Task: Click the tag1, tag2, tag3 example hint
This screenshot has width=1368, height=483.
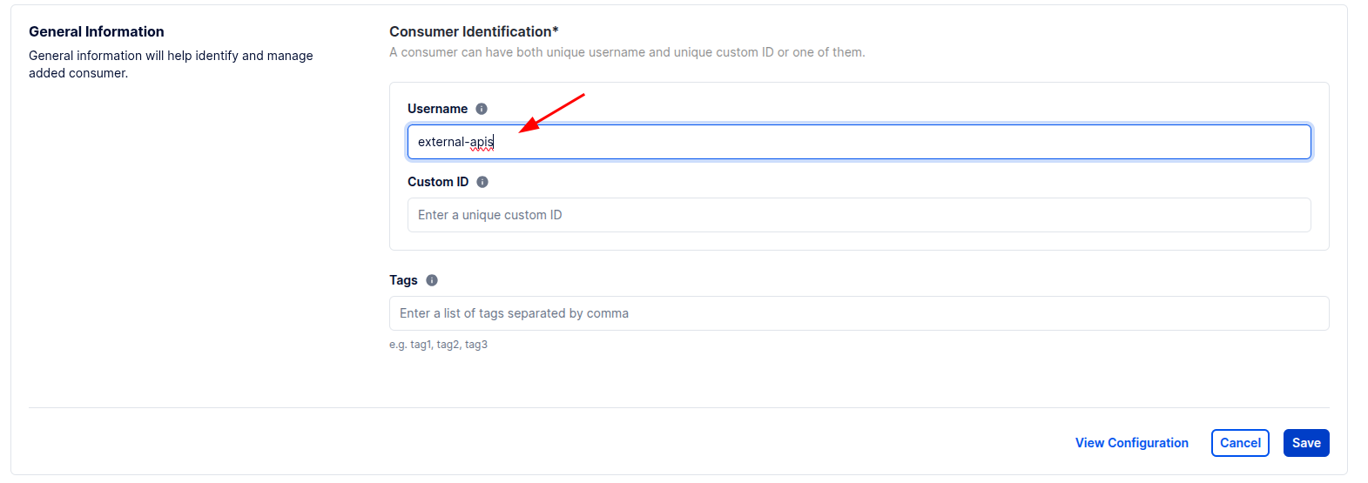Action: point(438,345)
